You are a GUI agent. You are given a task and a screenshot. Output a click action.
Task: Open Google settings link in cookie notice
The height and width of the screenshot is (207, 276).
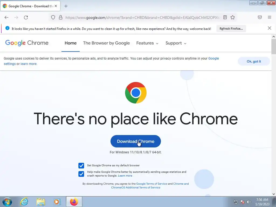click(213, 58)
